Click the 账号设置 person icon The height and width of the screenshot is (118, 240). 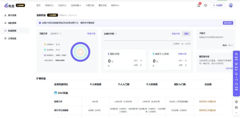click(x=5, y=15)
